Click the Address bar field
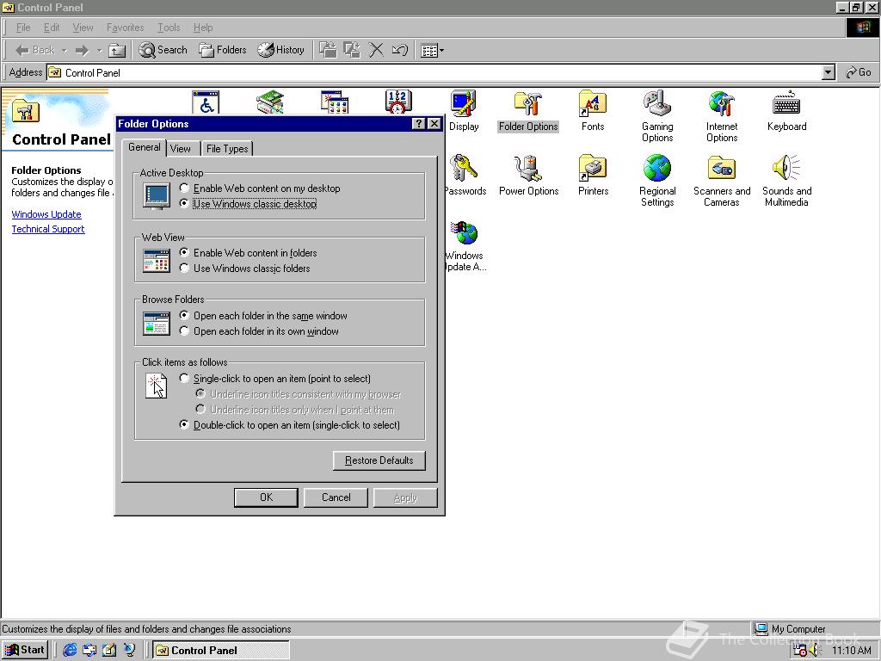 [434, 72]
